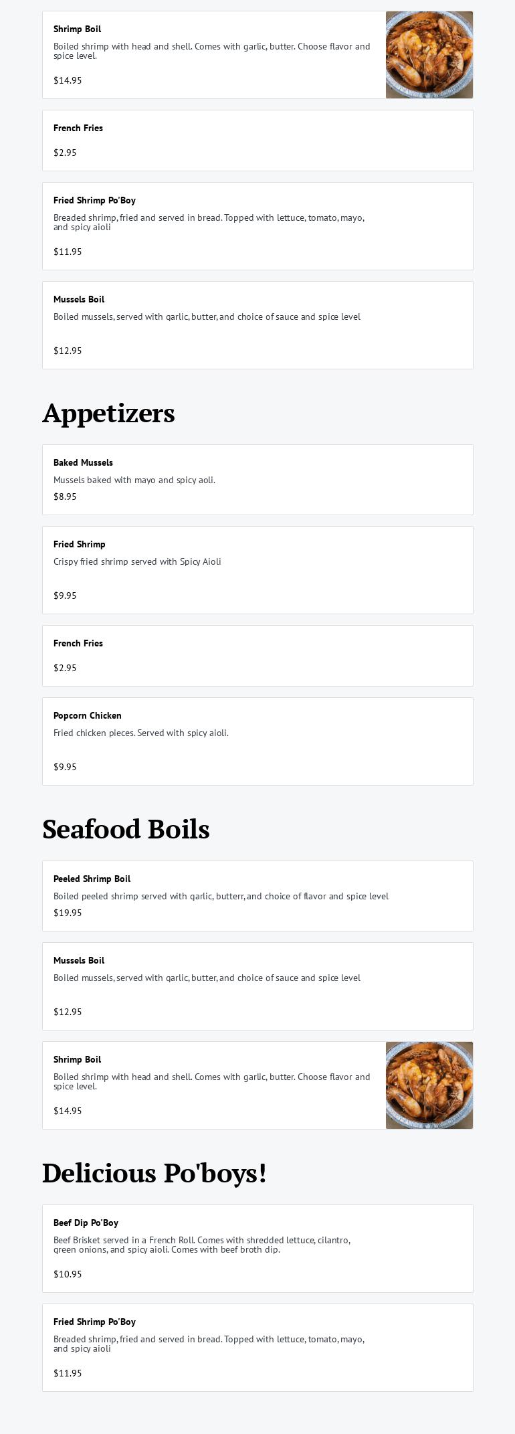
Task: Click the Seafood Boils heading
Action: (126, 829)
